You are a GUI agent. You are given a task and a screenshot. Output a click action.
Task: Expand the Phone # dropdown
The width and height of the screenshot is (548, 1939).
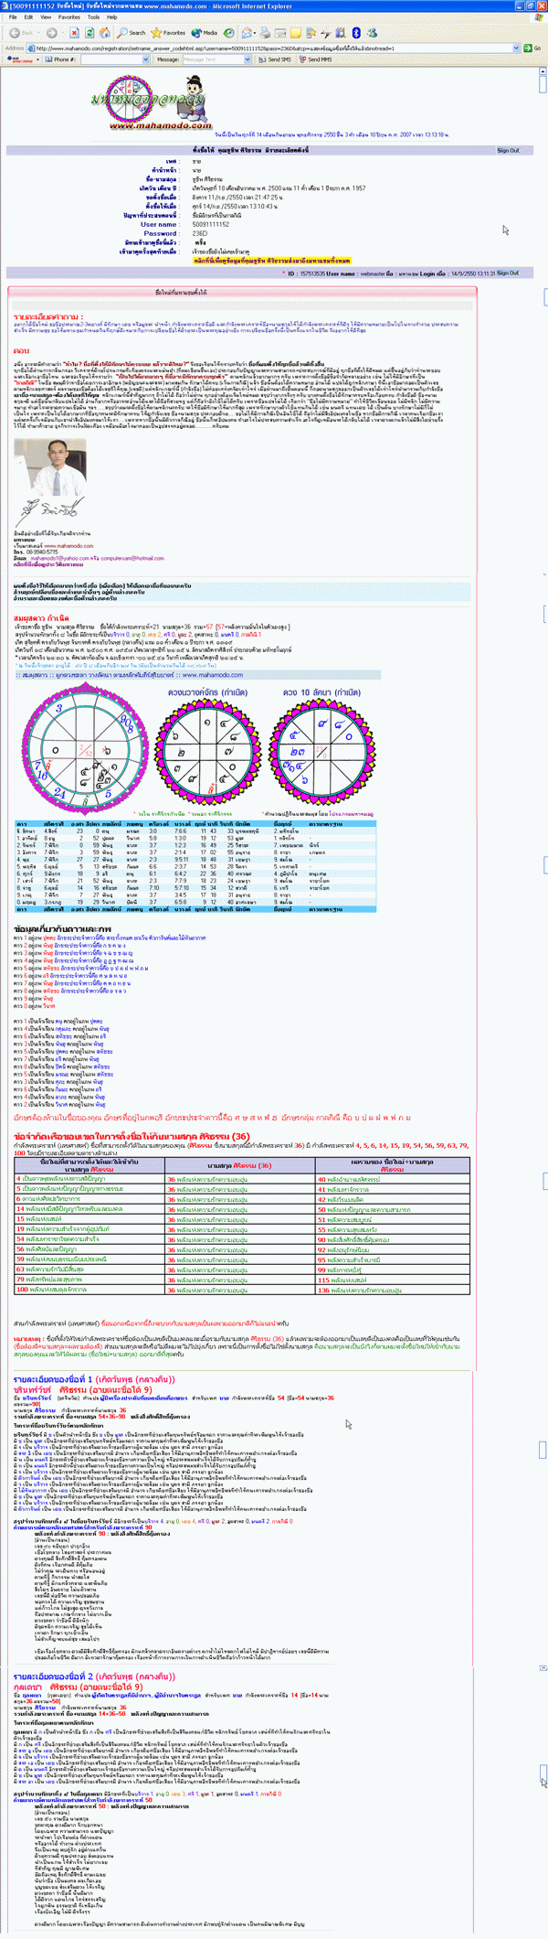click(x=145, y=59)
